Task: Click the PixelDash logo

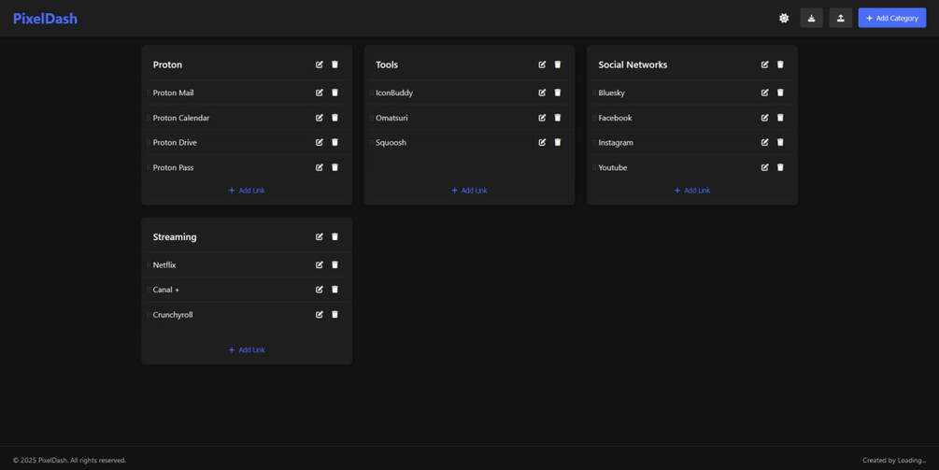Action: click(x=45, y=19)
